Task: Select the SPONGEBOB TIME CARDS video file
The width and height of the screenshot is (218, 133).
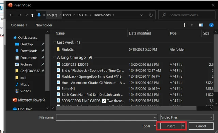Action: (93, 101)
